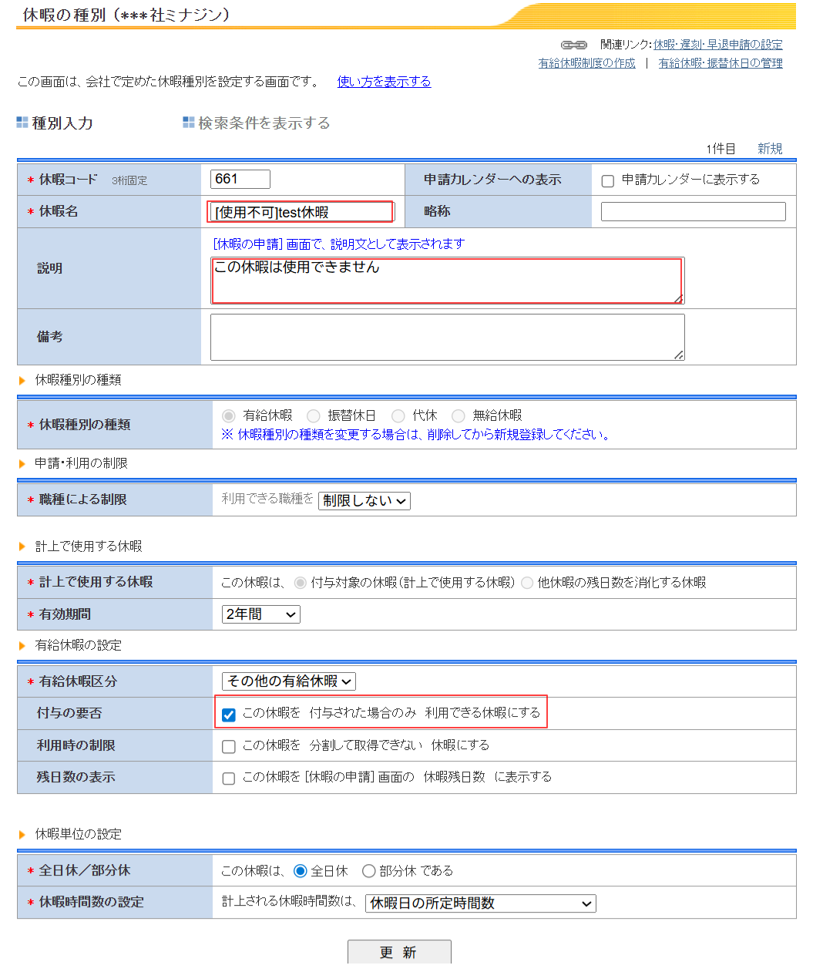Enable 申請カレンダーに表示する checkbox
This screenshot has height=972, width=823.
pyautogui.click(x=608, y=181)
